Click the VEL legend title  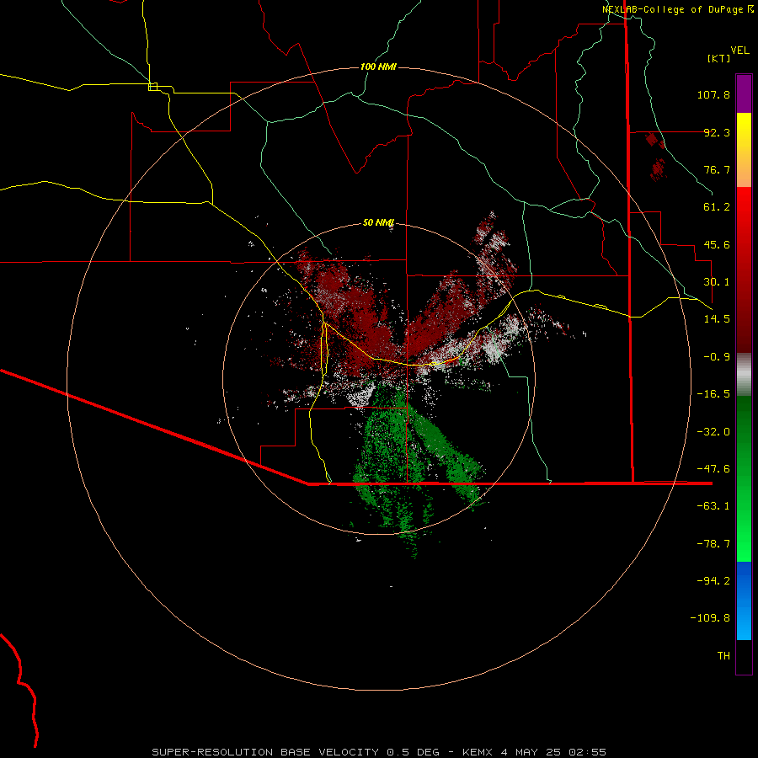point(739,51)
